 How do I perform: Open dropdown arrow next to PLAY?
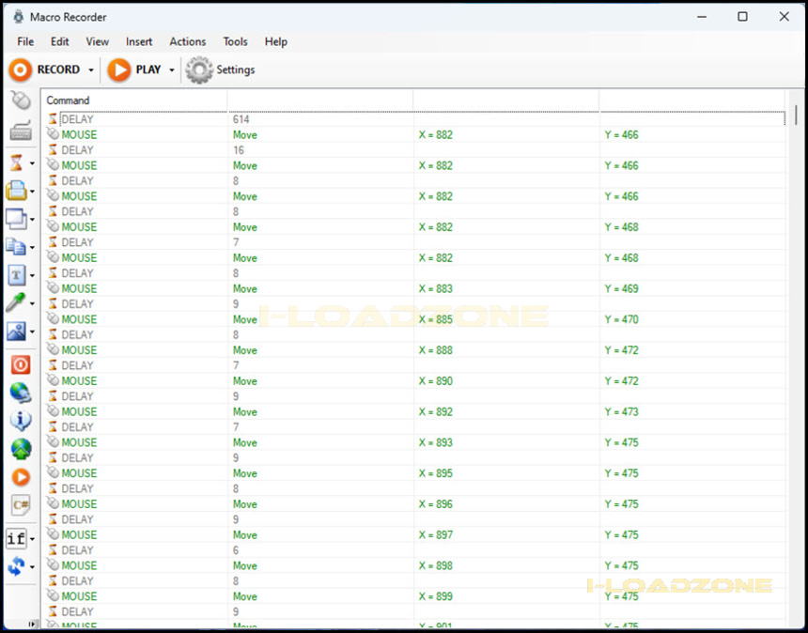click(x=172, y=70)
